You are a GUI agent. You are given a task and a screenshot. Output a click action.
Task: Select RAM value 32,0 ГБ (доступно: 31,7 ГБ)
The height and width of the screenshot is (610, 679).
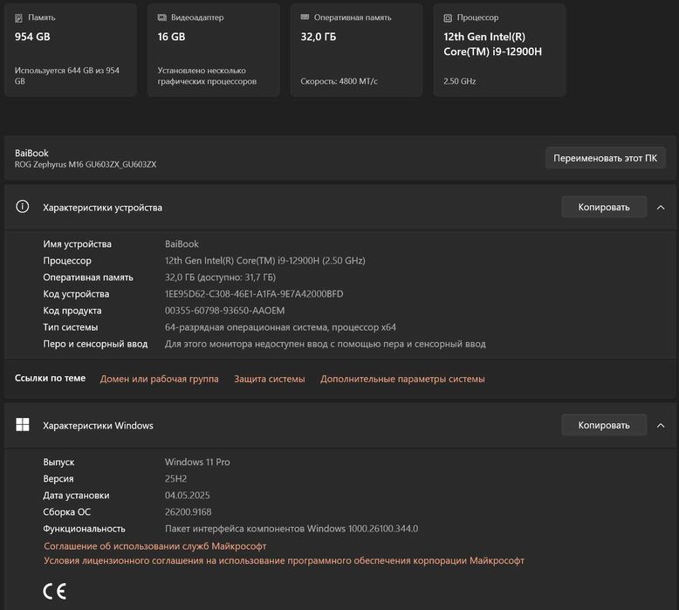[x=220, y=278]
